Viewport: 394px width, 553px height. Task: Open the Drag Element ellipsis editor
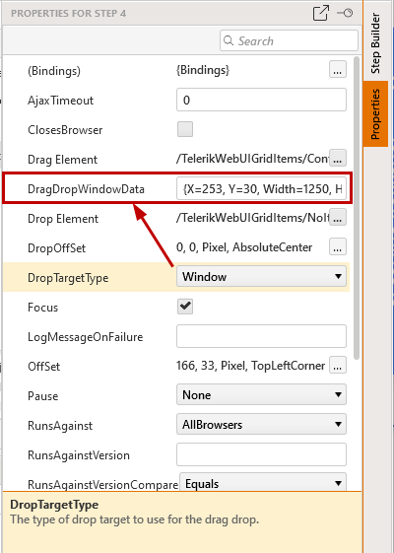click(x=338, y=159)
